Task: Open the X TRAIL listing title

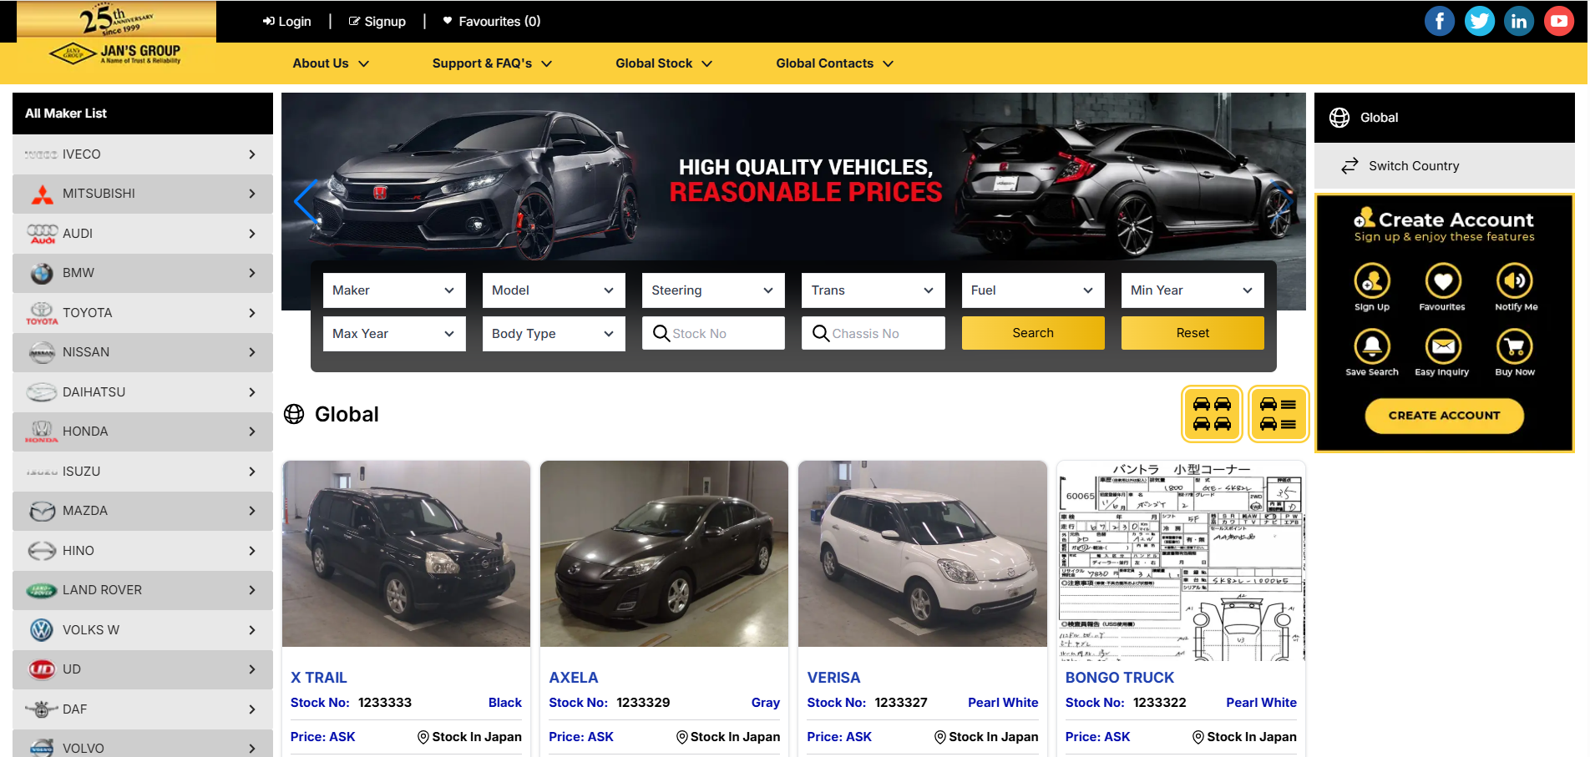Action: coord(319,678)
